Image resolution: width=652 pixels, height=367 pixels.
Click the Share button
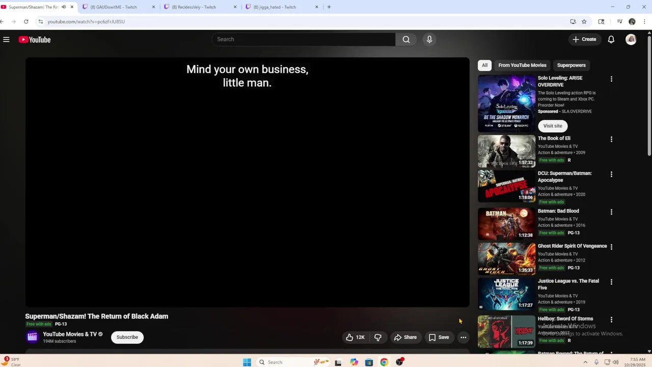[x=405, y=337]
